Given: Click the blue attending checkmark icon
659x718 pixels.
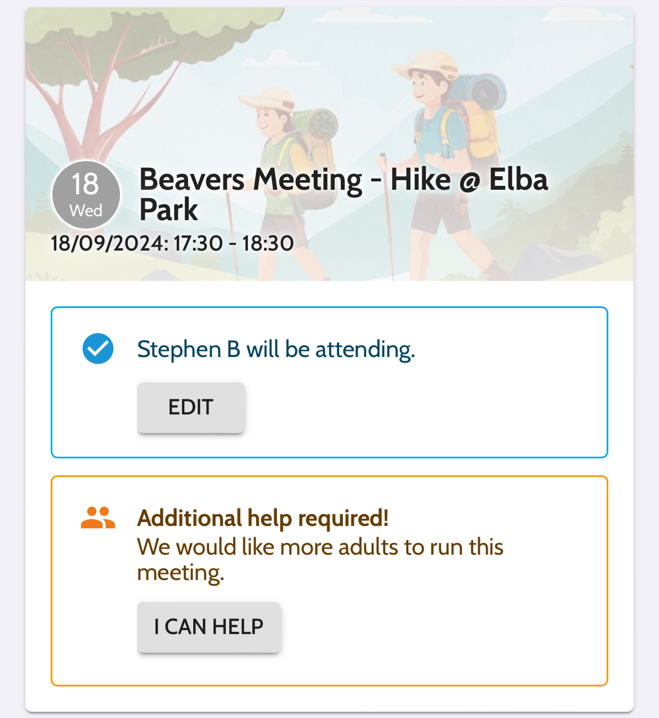Looking at the screenshot, I should [98, 349].
